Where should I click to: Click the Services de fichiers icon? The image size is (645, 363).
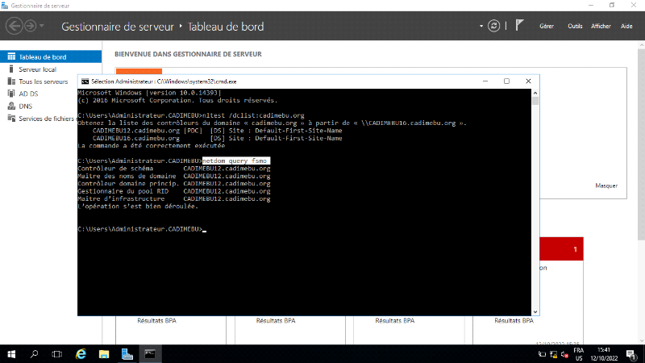point(11,118)
